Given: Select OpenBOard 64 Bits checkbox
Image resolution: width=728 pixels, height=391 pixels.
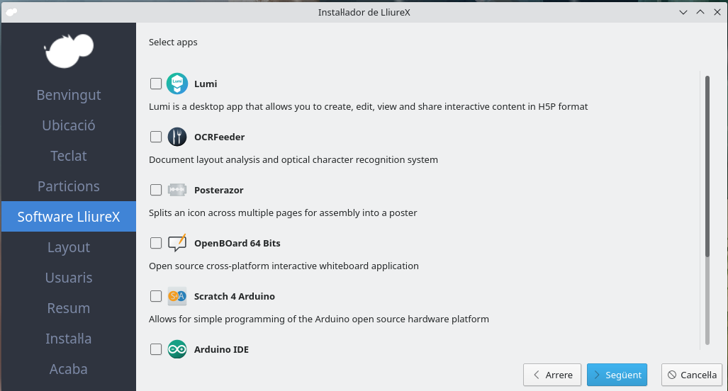Looking at the screenshot, I should click(x=156, y=243).
